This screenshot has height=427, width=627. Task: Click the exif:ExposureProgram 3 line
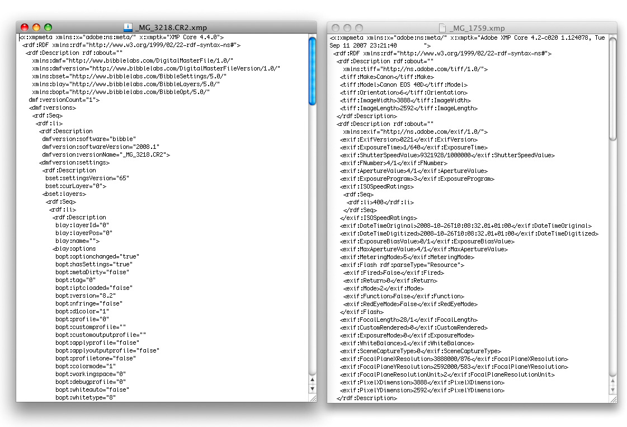(417, 179)
